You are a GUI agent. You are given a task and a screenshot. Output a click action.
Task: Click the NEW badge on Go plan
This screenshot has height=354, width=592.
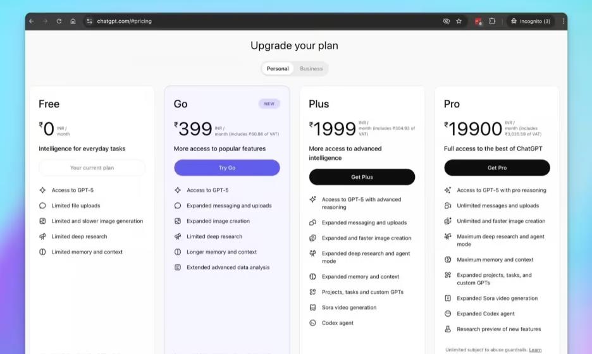(x=269, y=104)
